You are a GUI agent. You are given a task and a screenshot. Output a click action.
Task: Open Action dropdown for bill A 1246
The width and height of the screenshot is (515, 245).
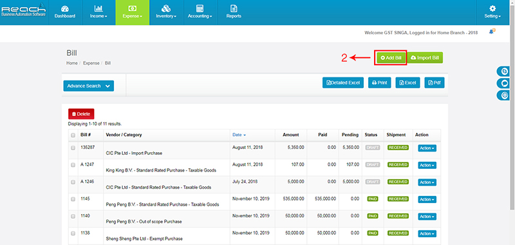click(427, 182)
